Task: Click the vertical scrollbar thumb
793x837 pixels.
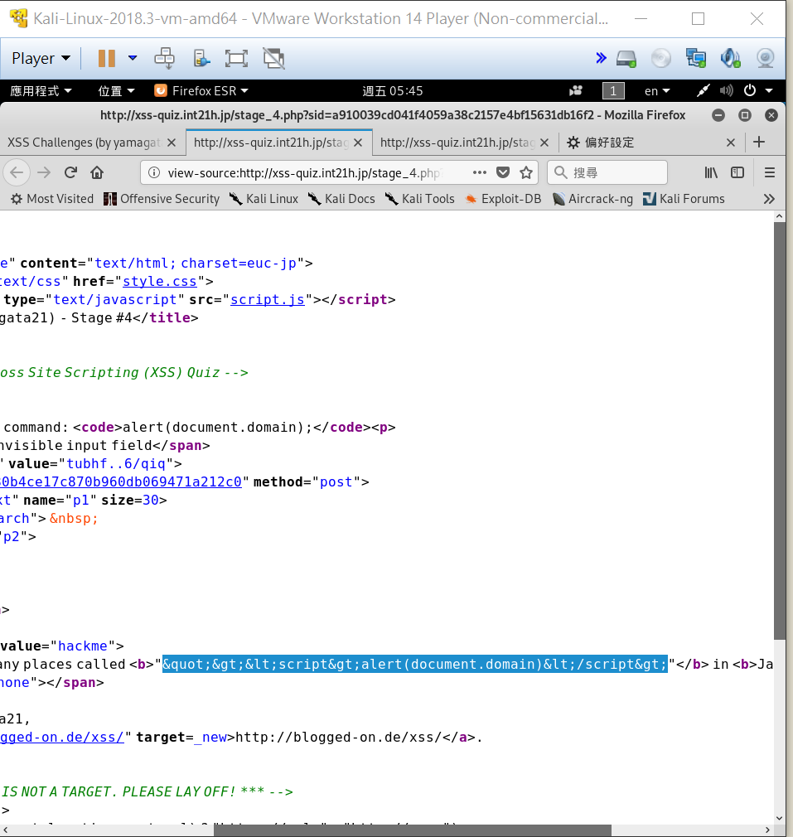Action: tap(779, 430)
